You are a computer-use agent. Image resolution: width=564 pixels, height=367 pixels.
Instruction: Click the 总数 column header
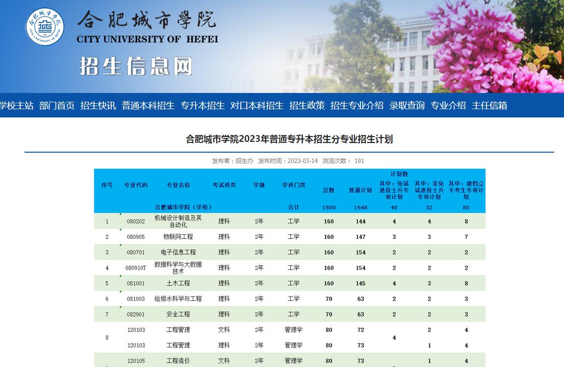(x=329, y=190)
